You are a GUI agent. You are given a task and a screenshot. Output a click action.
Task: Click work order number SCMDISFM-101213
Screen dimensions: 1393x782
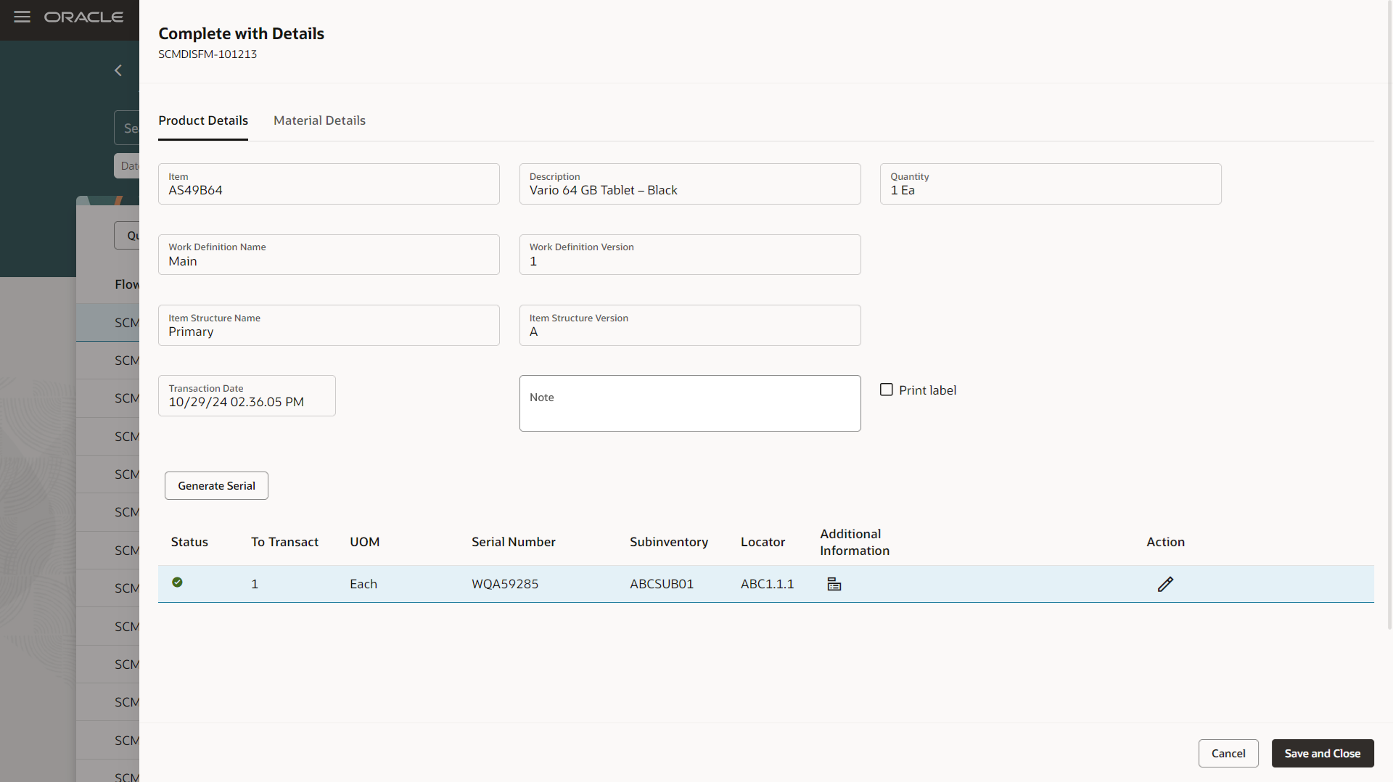pos(207,54)
